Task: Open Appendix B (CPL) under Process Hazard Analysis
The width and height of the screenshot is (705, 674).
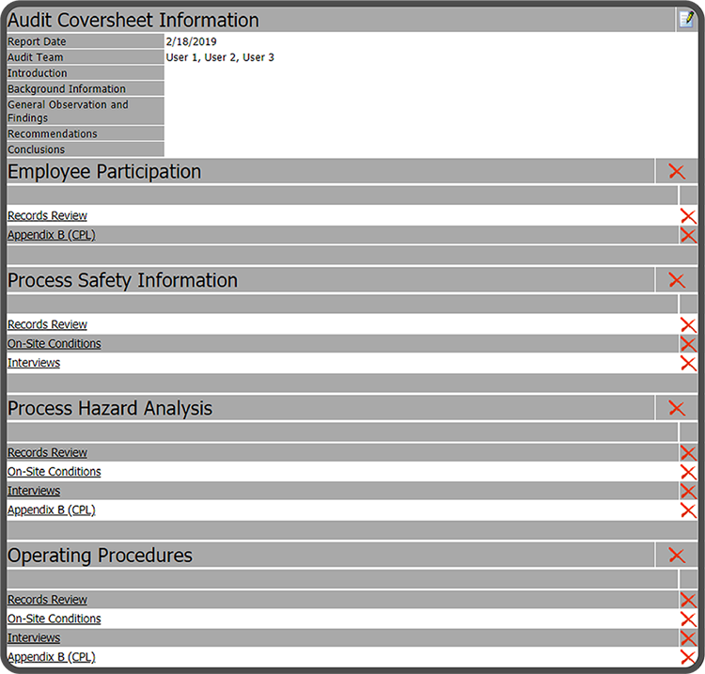Action: [51, 510]
